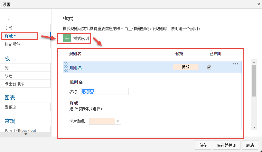The width and height of the screenshot is (262, 152).
Task: Open the three-dot menu on the rule row
Action: [235, 64]
